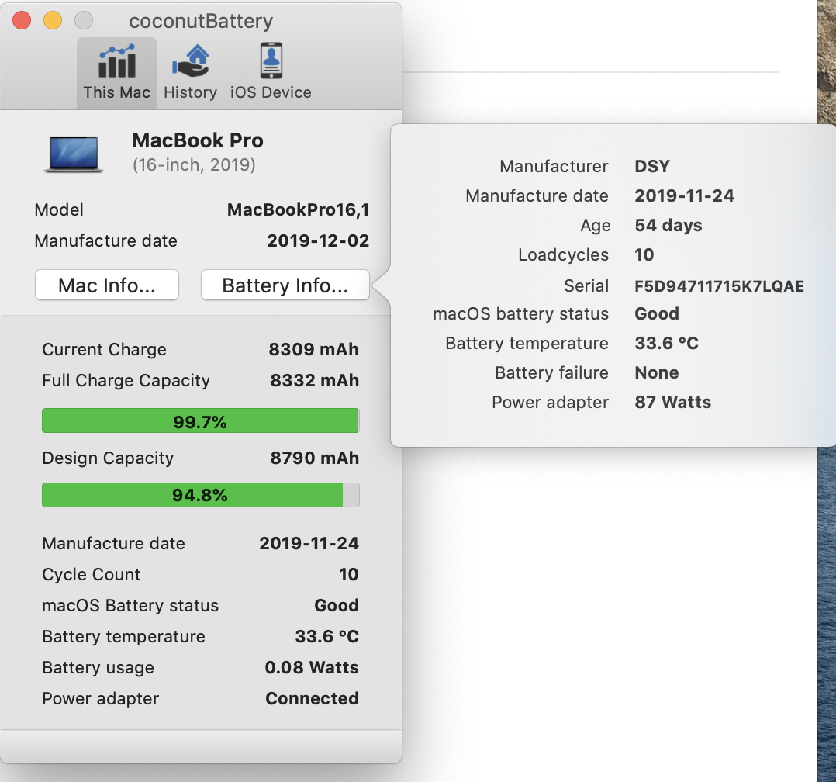Viewport: 836px width, 782px height.
Task: Click the 54 days age value
Action: (x=668, y=225)
